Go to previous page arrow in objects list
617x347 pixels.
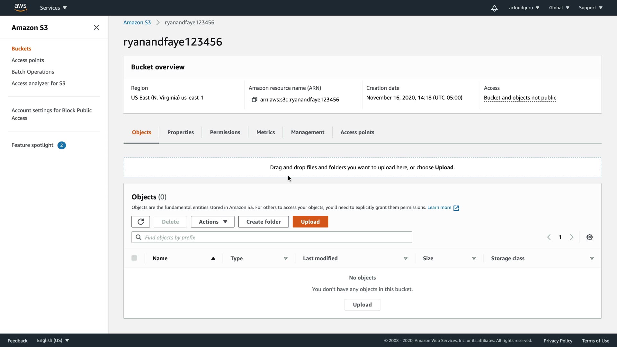pos(549,237)
